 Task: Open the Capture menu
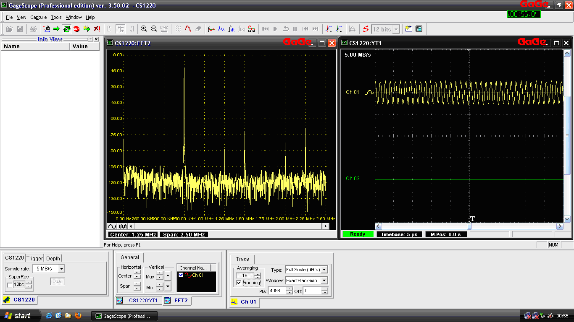[38, 17]
